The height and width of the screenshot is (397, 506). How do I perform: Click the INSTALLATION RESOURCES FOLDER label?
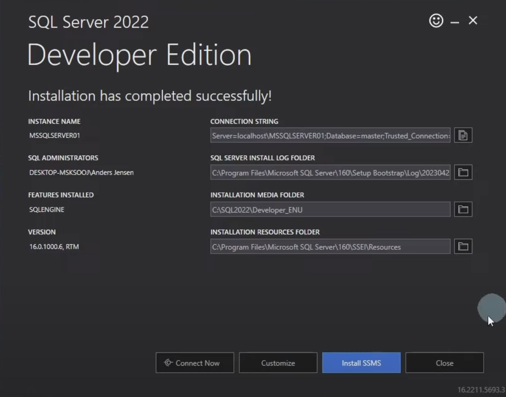pos(265,232)
